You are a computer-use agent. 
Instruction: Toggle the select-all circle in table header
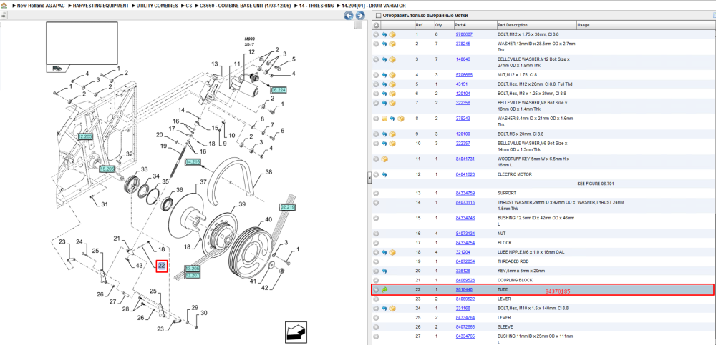376,25
